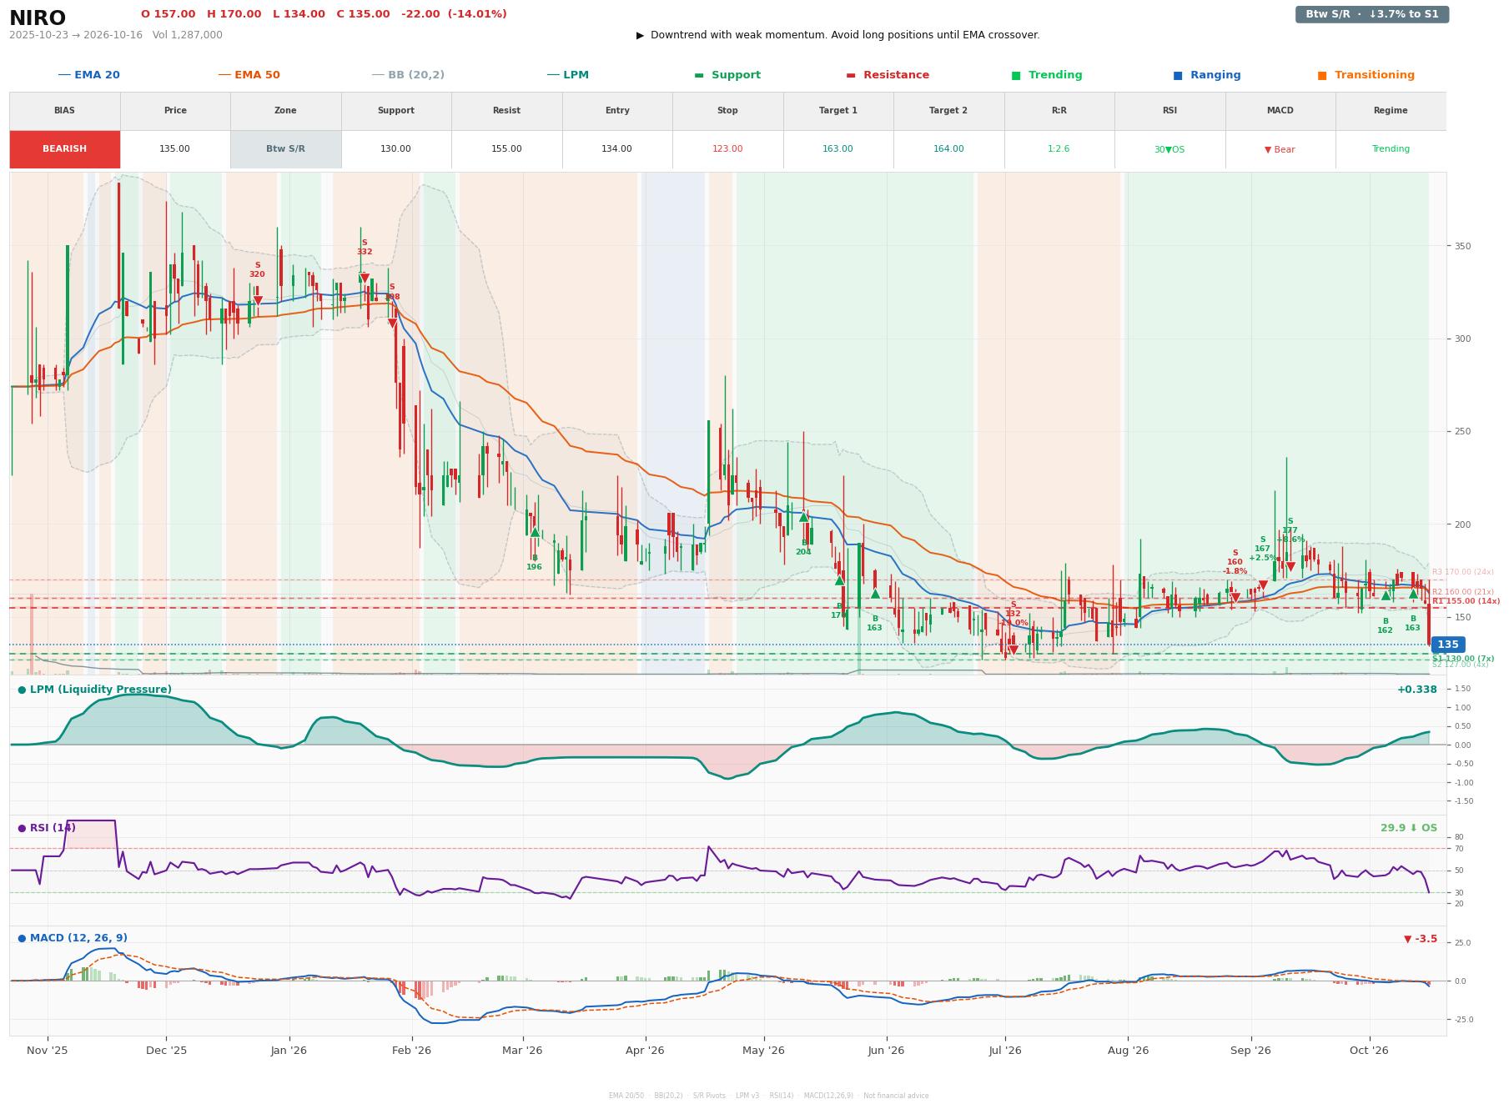Click the S 320 sell signal marker
Screen dimensions: 1509x1109
[258, 300]
